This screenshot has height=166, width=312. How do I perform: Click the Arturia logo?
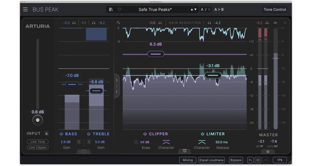tap(37, 26)
